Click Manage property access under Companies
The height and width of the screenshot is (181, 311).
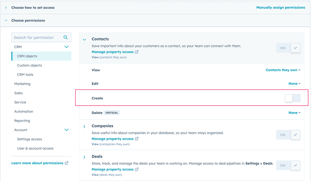tap(112, 139)
